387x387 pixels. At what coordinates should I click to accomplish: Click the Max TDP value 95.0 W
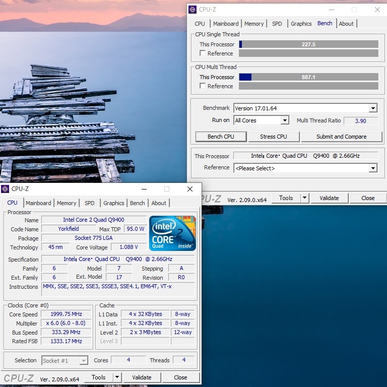135,229
